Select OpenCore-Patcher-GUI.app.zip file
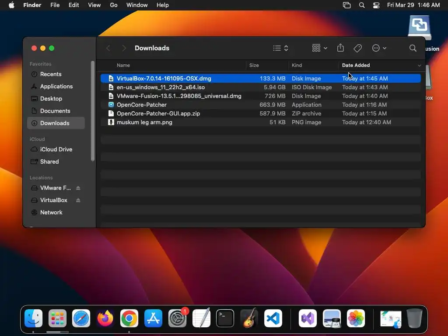Image resolution: width=448 pixels, height=336 pixels. point(261,113)
